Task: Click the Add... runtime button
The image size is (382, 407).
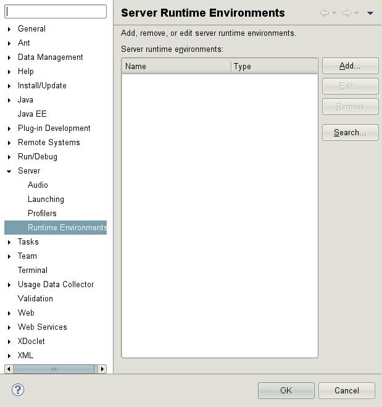Action: [350, 66]
